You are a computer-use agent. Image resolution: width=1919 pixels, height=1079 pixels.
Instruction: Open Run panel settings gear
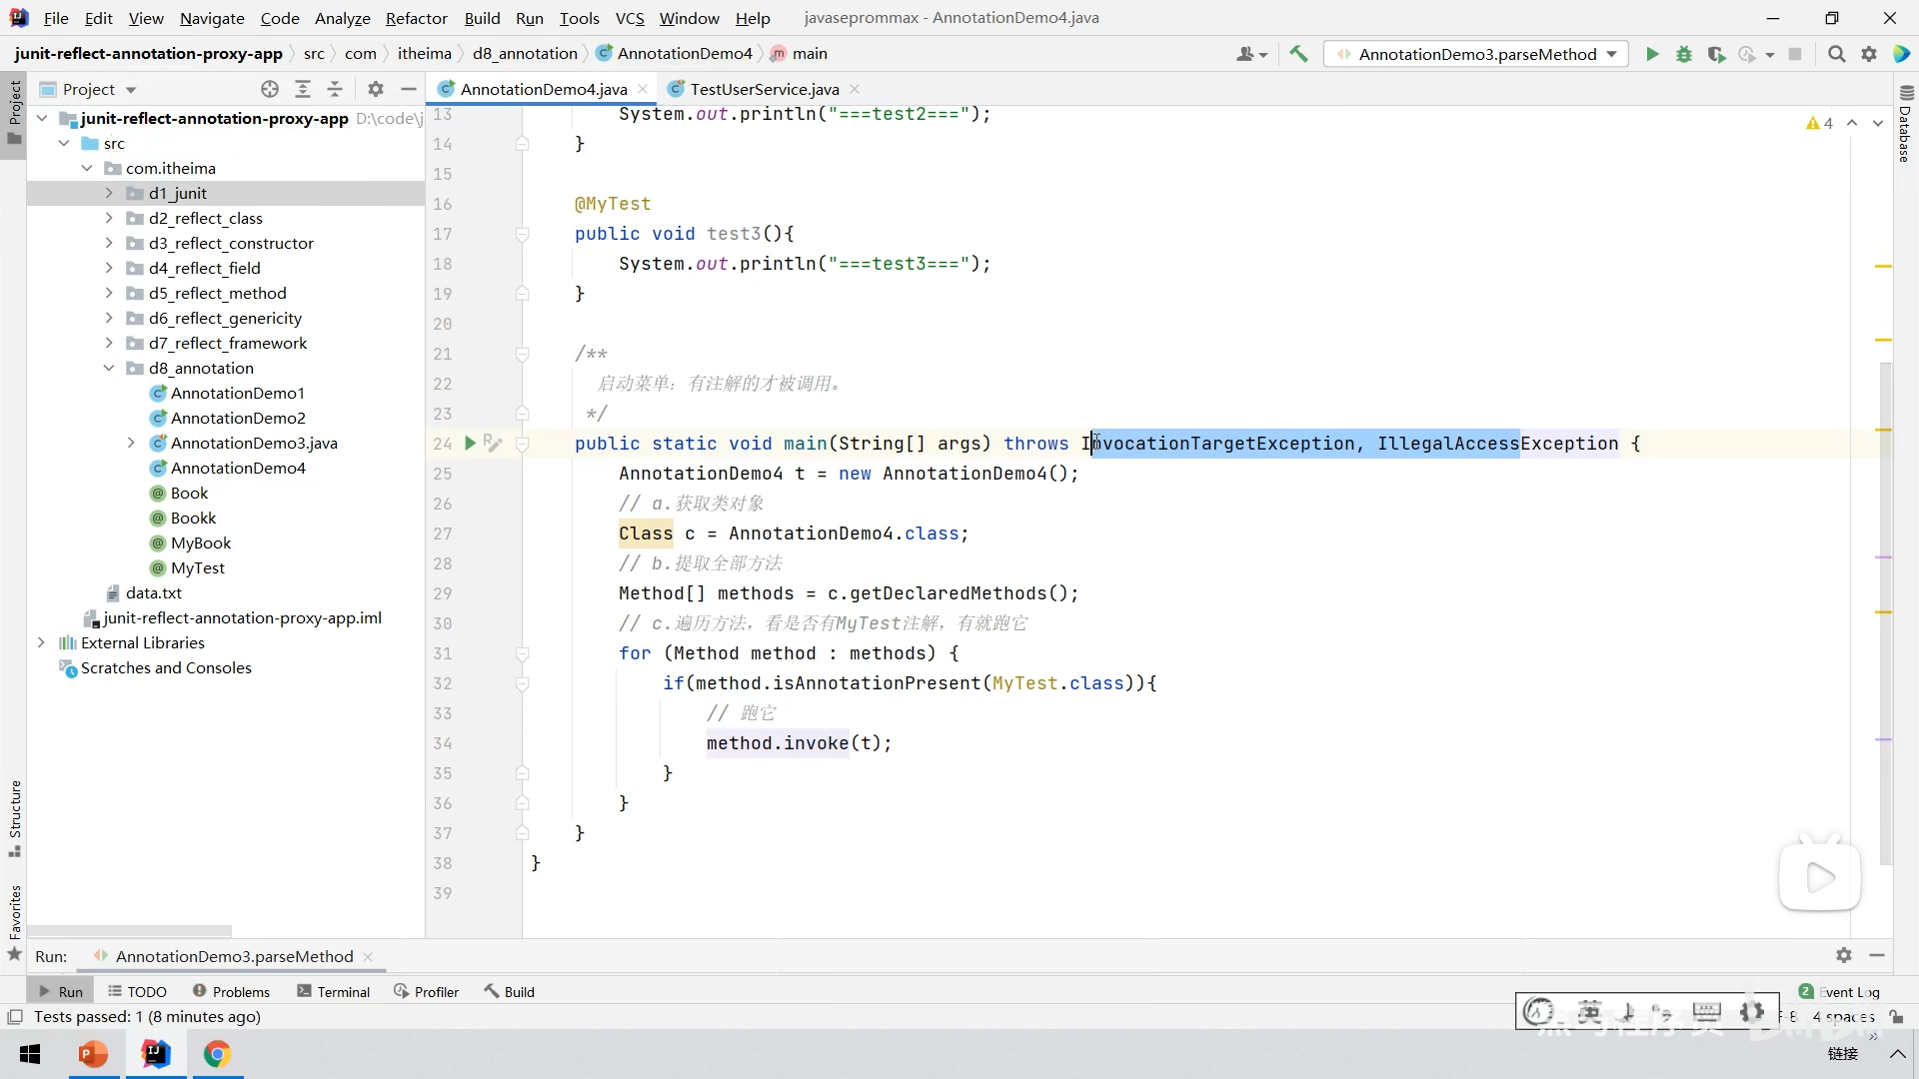click(1844, 955)
